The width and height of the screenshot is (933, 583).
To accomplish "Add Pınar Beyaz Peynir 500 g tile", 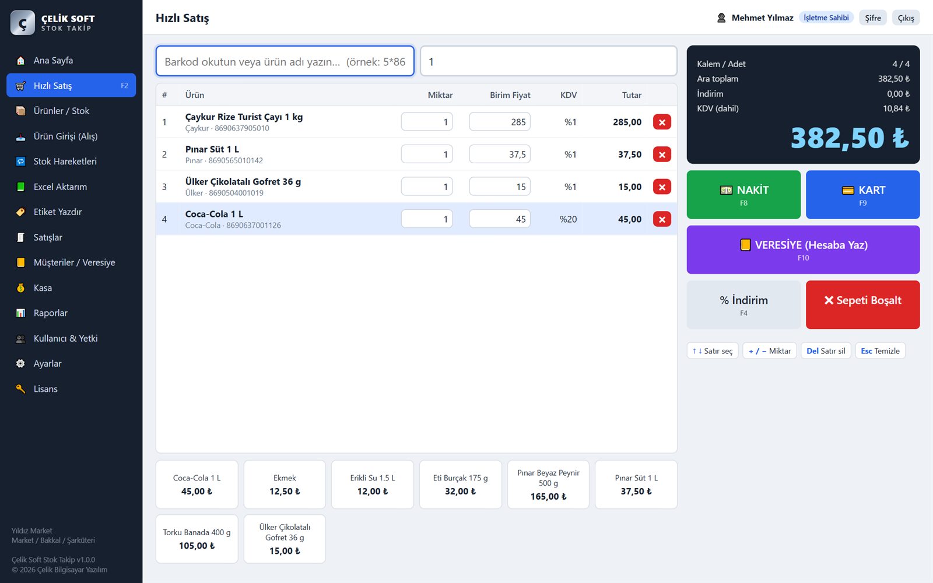I will pyautogui.click(x=548, y=484).
